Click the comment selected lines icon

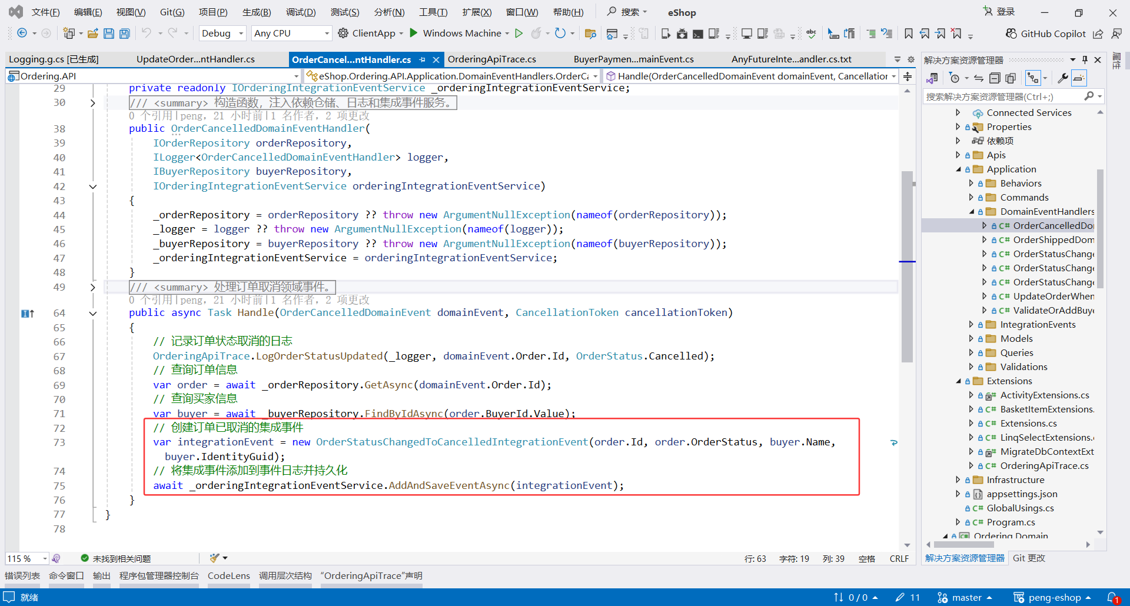pos(871,34)
